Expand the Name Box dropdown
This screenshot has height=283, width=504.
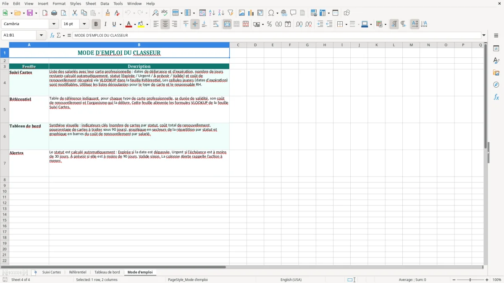click(41, 36)
